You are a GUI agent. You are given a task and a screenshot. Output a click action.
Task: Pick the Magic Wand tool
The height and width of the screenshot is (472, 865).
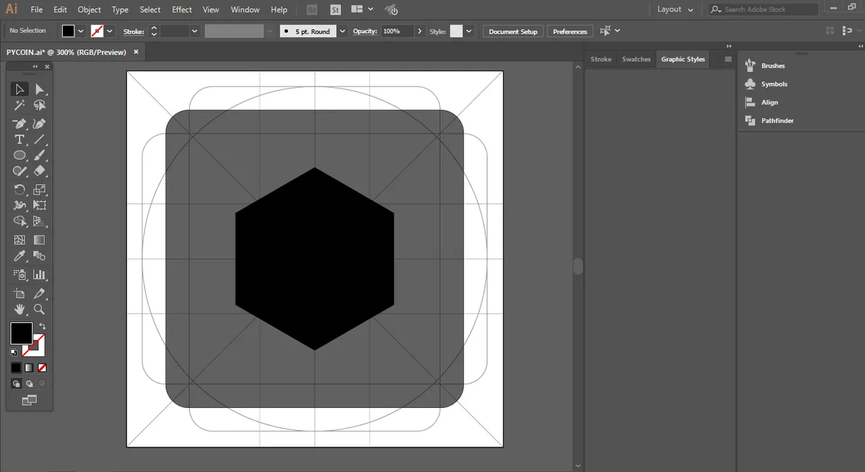tap(20, 105)
